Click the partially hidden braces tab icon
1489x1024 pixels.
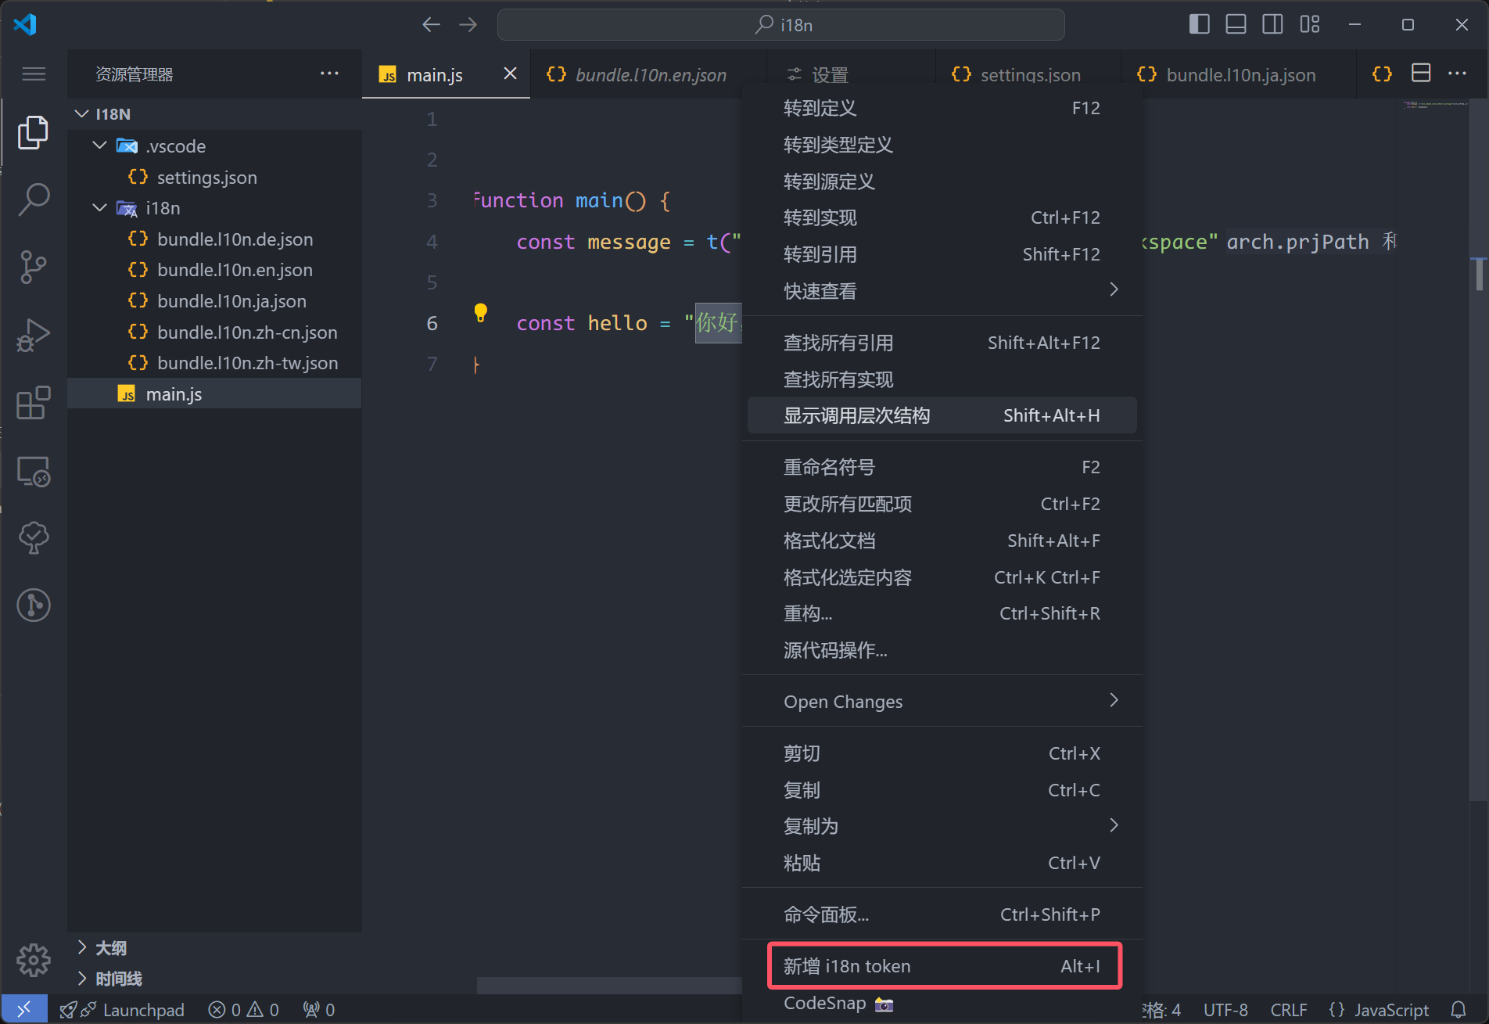click(1382, 74)
